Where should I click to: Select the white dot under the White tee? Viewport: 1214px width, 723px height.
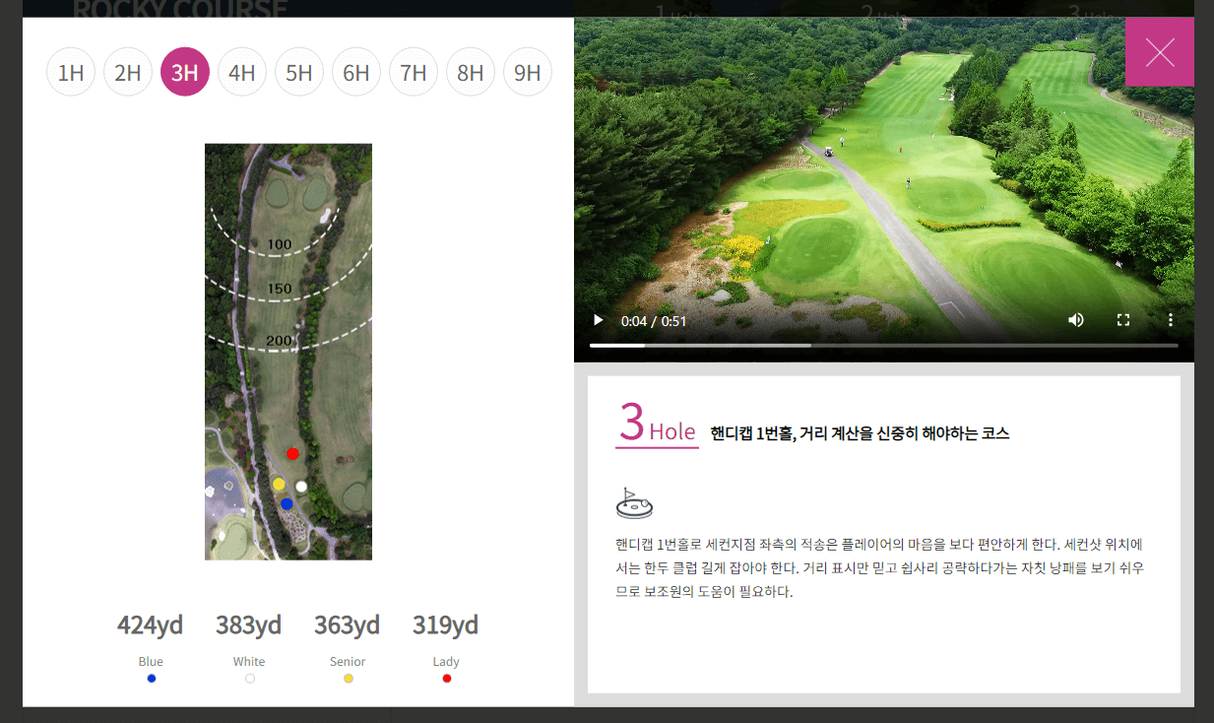pos(249,678)
